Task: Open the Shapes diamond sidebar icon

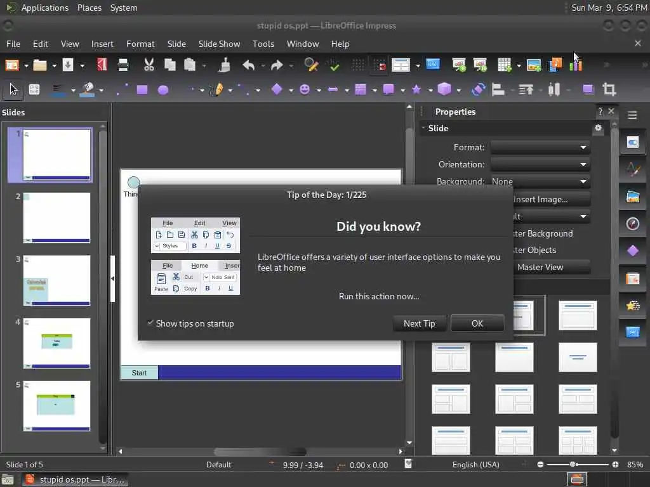Action: 633,250
